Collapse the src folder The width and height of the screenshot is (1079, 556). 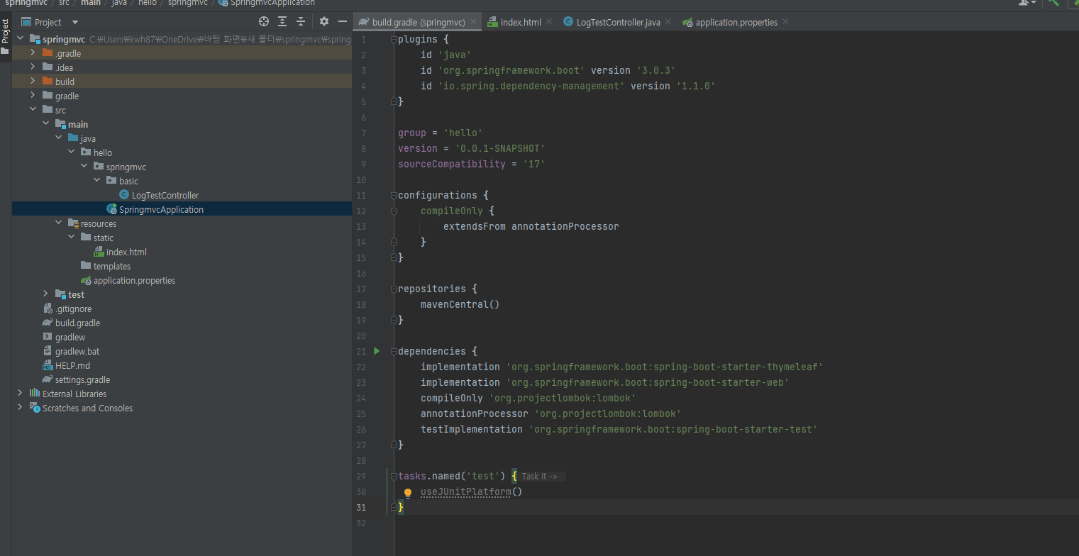(x=33, y=110)
